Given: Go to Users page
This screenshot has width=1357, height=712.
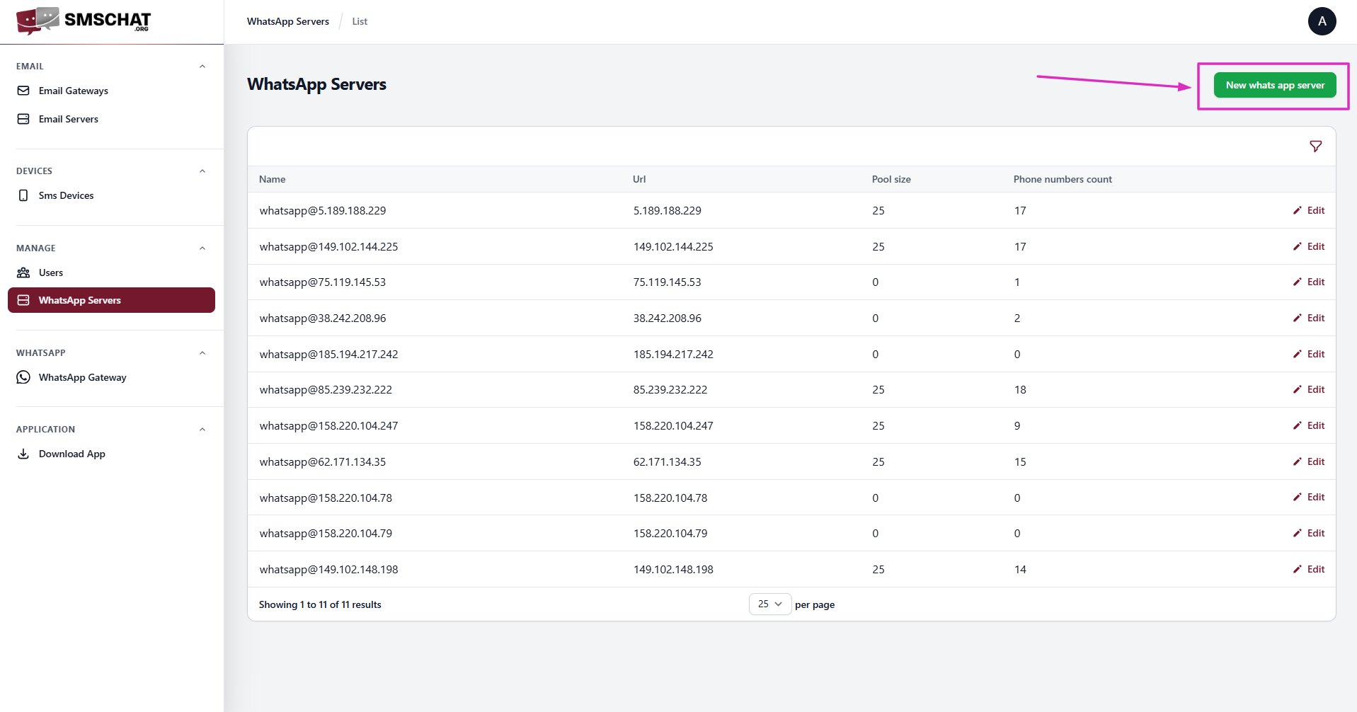Looking at the screenshot, I should pos(111,272).
